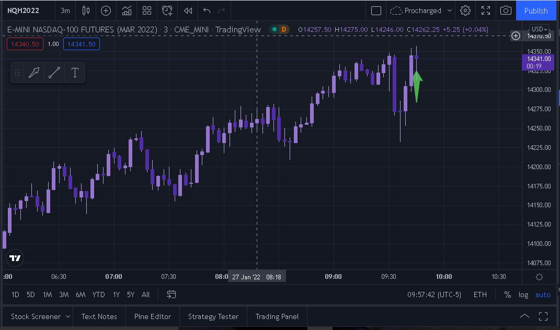560x330 pixels.
Task: Click the compare or add symbol icon
Action: (106, 10)
